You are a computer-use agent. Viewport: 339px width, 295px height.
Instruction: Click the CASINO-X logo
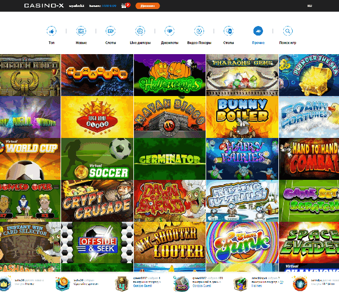[43, 6]
